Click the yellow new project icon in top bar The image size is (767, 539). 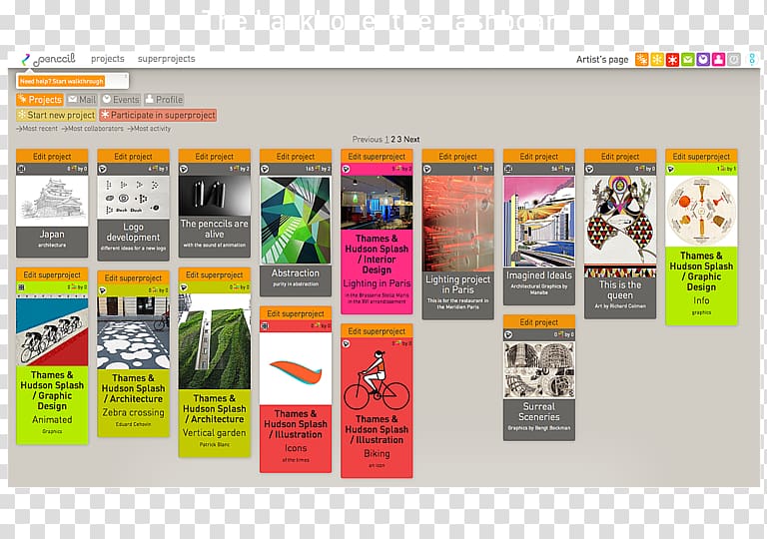pos(657,60)
